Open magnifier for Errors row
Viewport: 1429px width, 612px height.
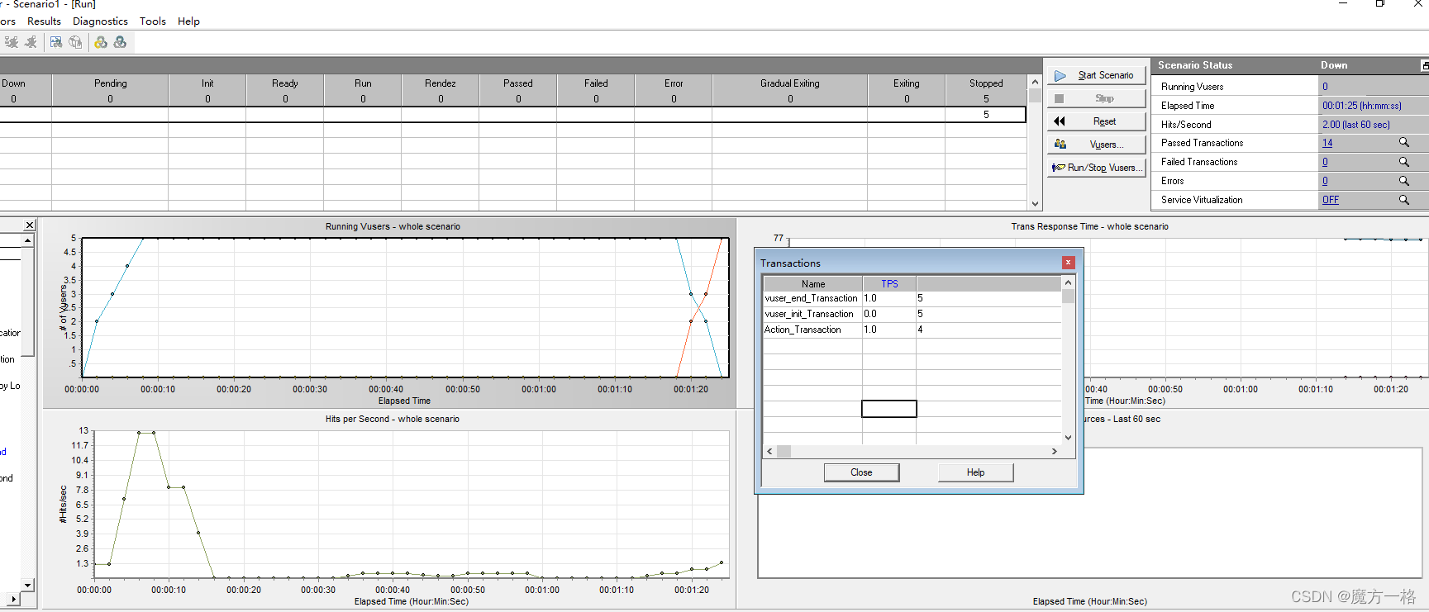pyautogui.click(x=1403, y=181)
